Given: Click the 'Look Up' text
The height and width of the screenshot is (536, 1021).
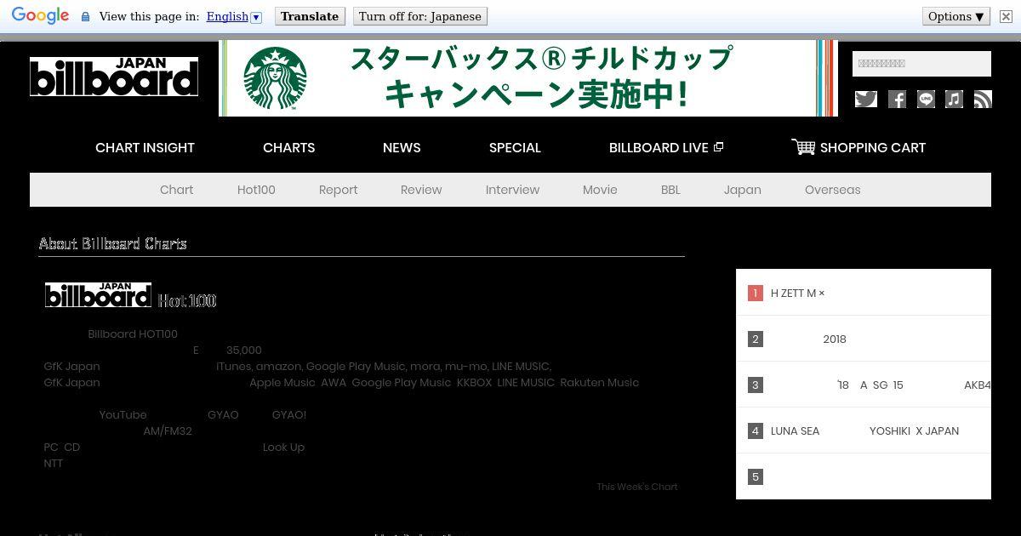Looking at the screenshot, I should click(x=283, y=447).
